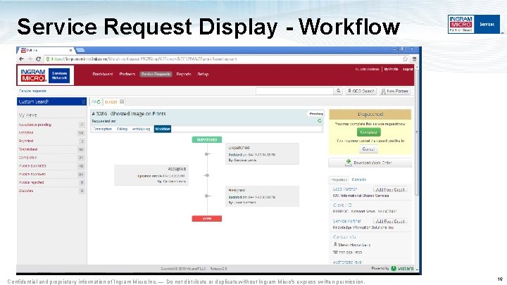Open the Properties tab in side panel
The width and height of the screenshot is (507, 285).
339,179
